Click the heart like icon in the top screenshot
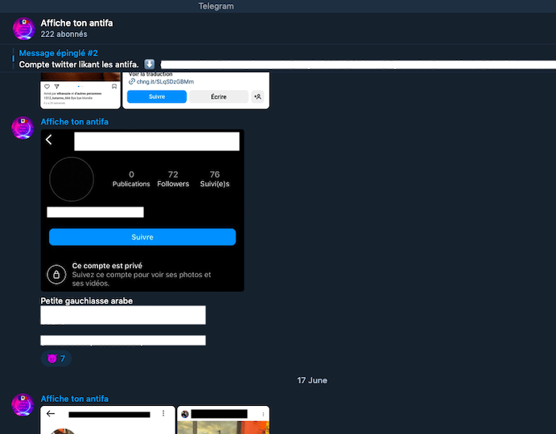The width and height of the screenshot is (556, 434). [x=47, y=87]
